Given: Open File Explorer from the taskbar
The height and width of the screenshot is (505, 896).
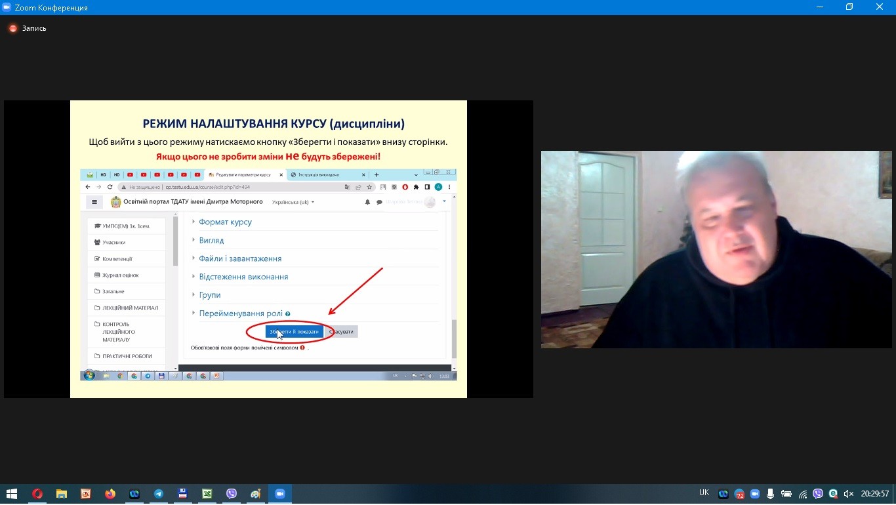Looking at the screenshot, I should pyautogui.click(x=62, y=494).
